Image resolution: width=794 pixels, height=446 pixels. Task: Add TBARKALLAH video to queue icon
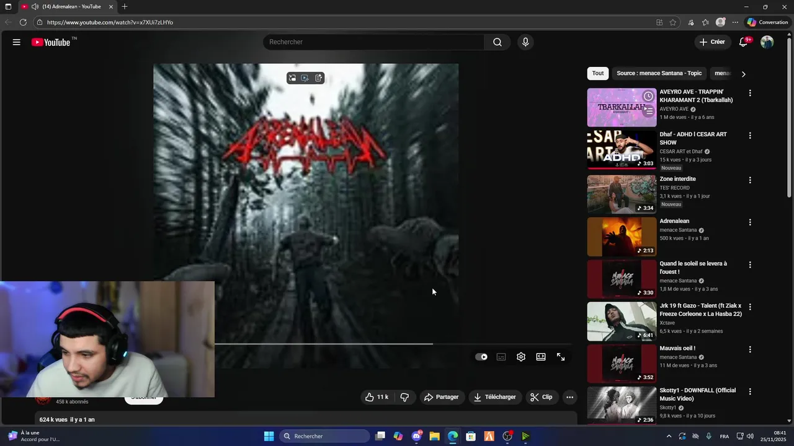(x=648, y=111)
